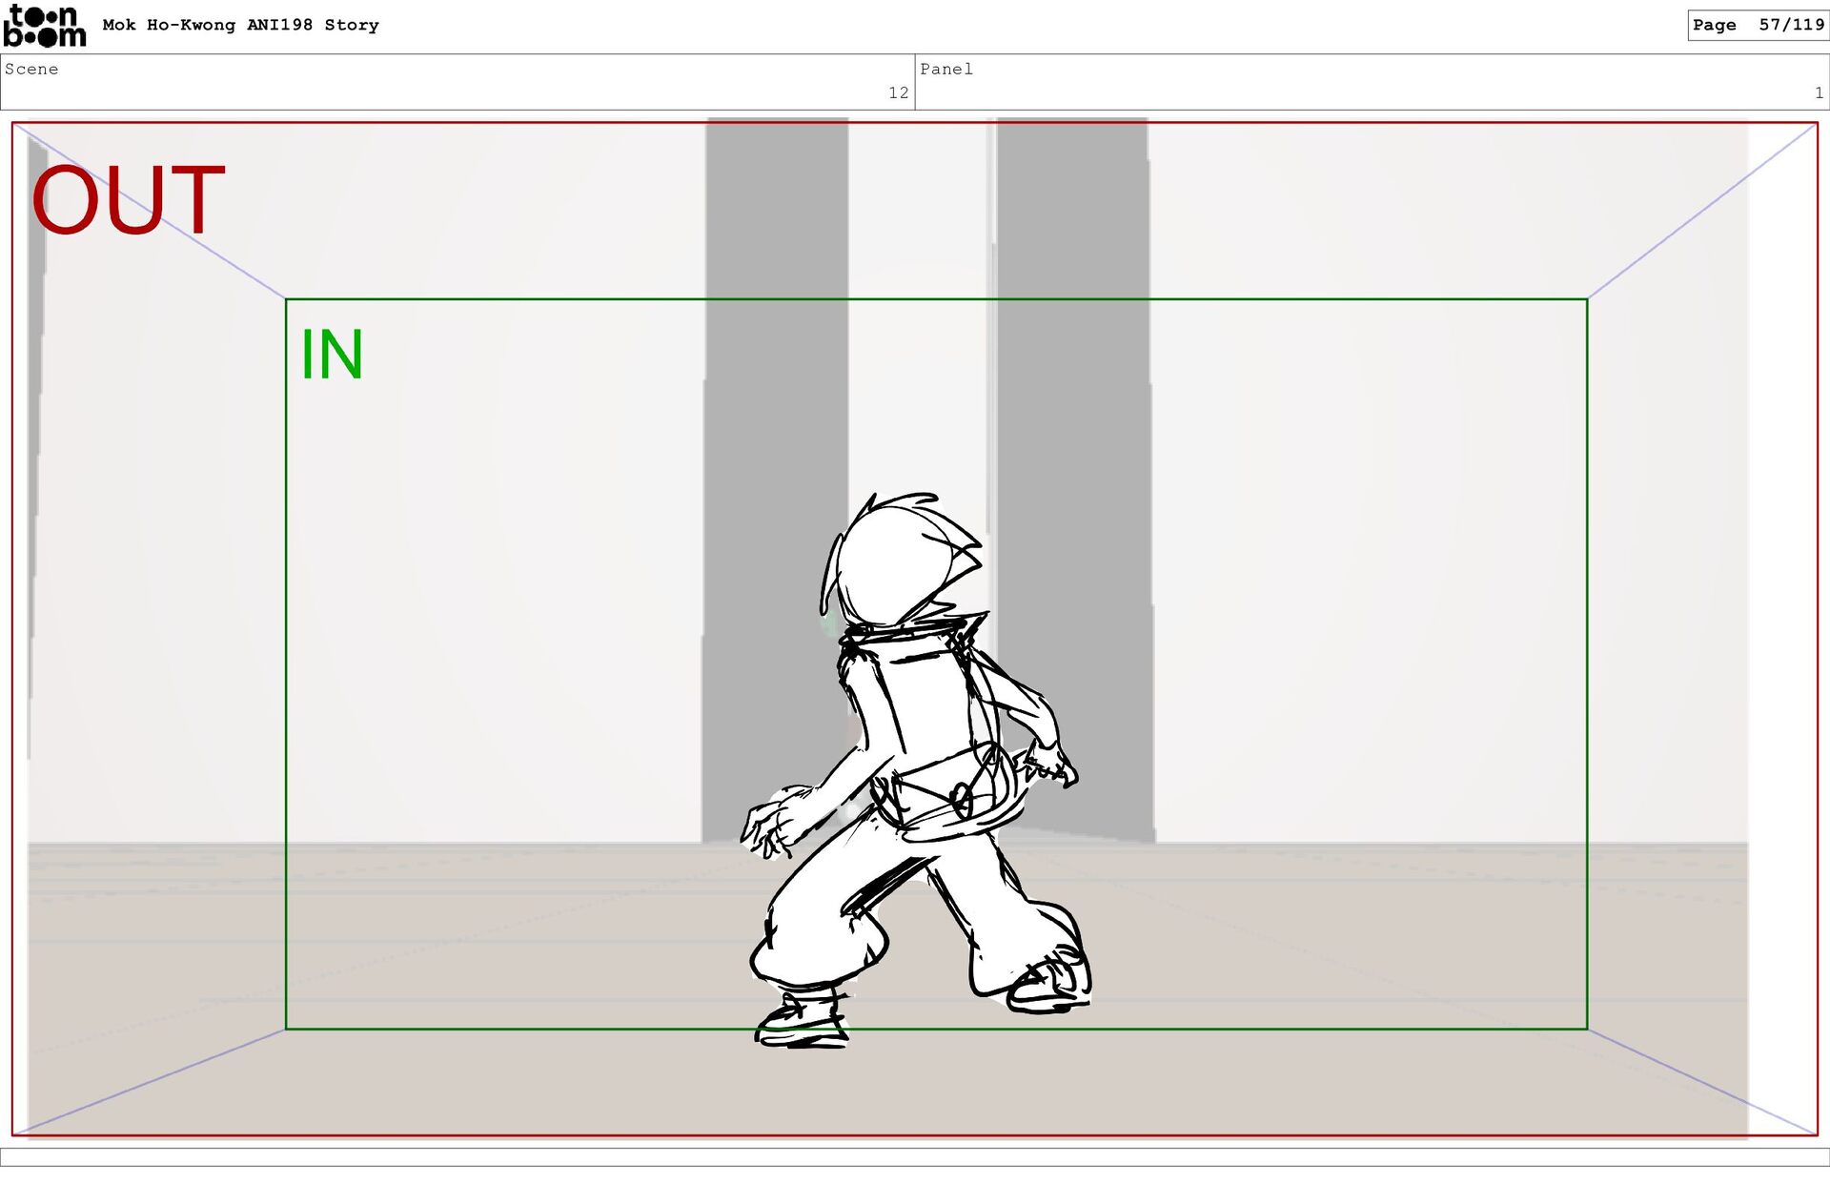
Task: Click the red OUT camera label
Action: 128,200
